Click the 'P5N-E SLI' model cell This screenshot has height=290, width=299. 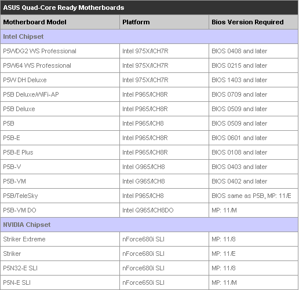click(x=60, y=282)
